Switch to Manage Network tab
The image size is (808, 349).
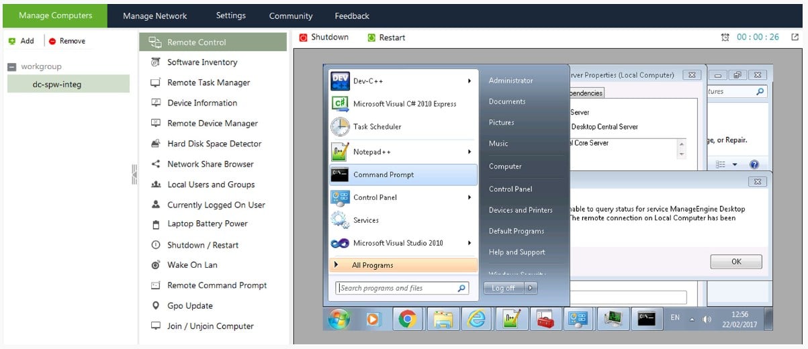(155, 16)
